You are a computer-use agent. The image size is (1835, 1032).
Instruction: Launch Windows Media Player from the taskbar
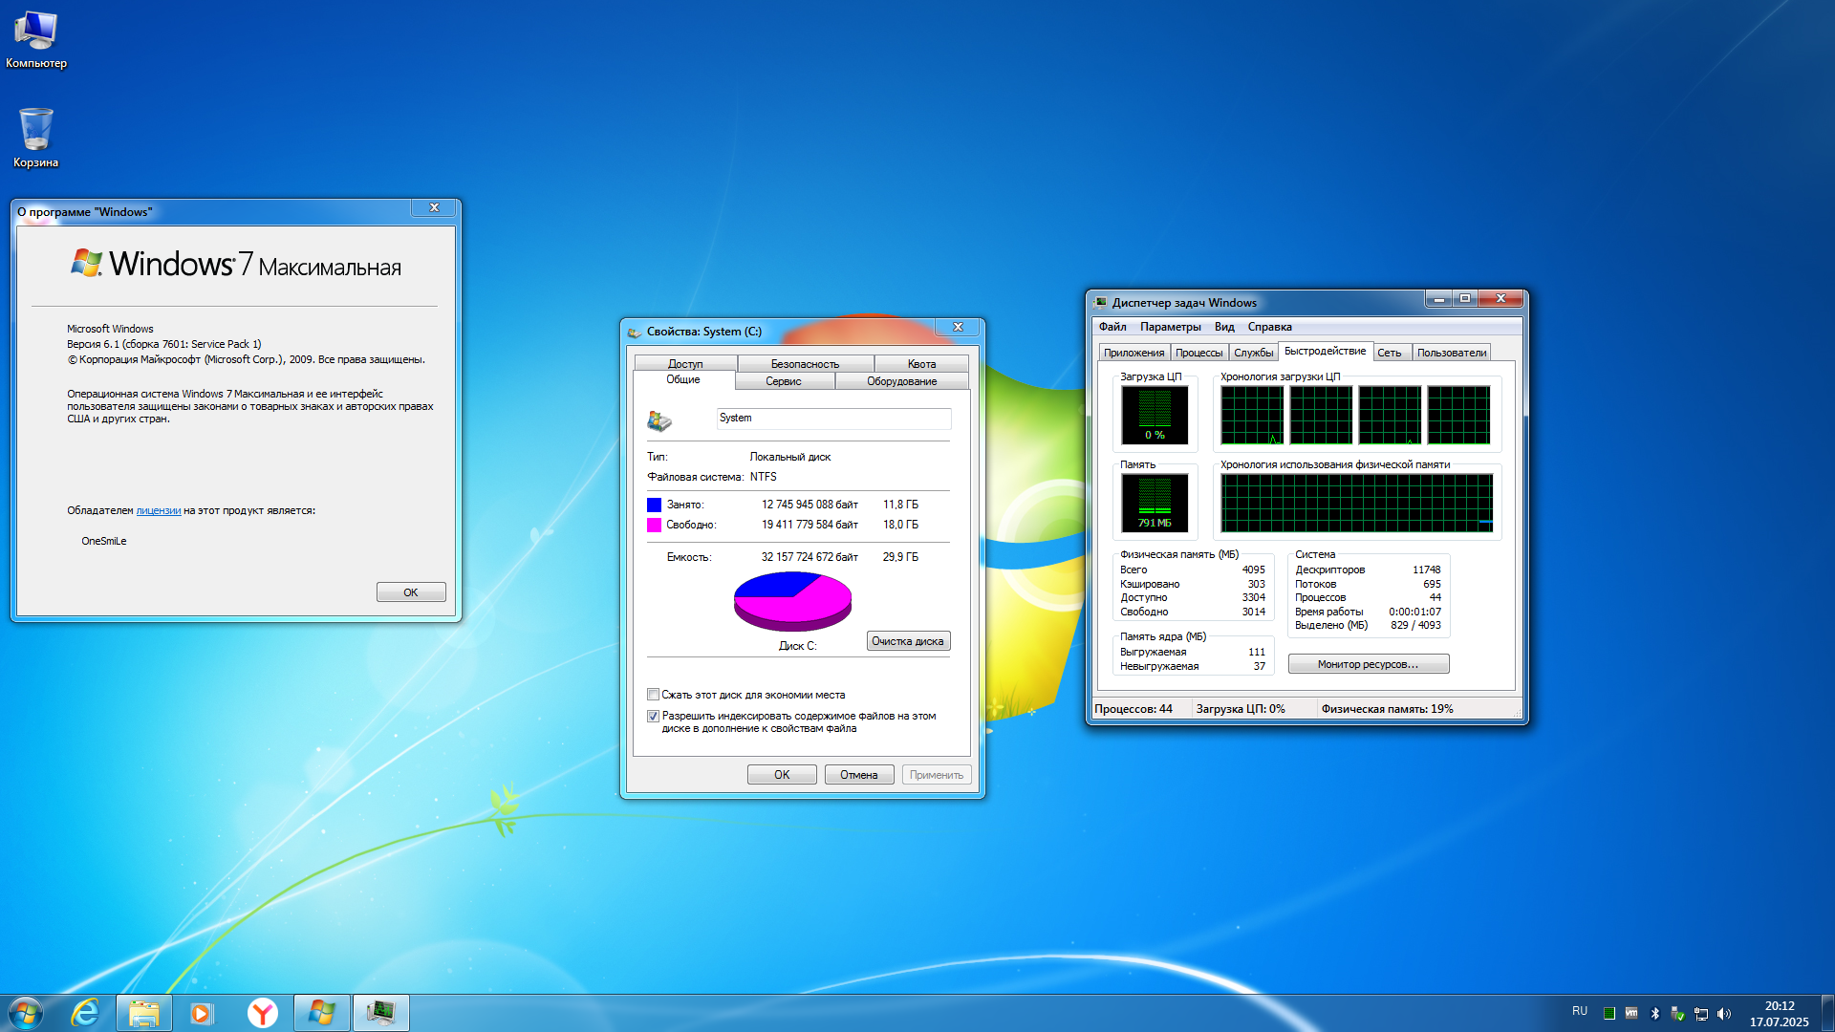tap(202, 1013)
